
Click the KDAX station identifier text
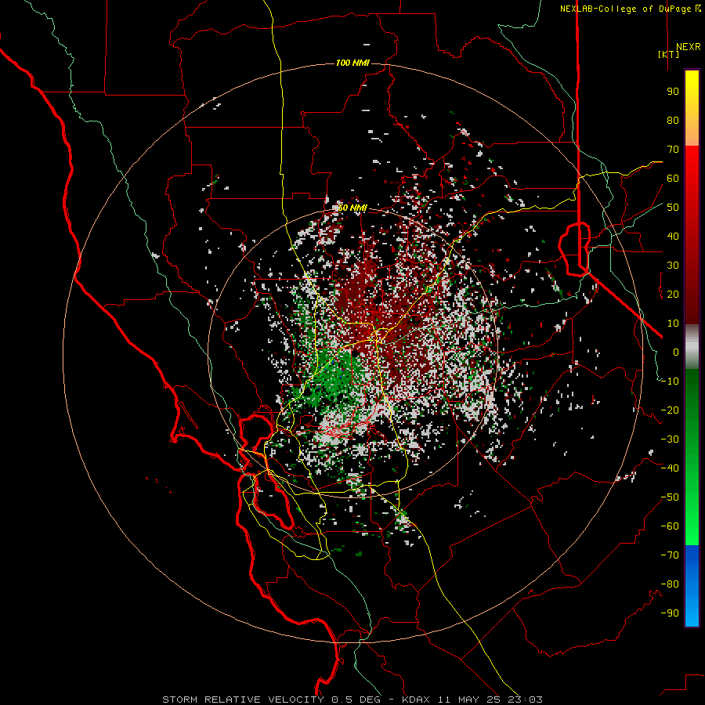tap(415, 700)
